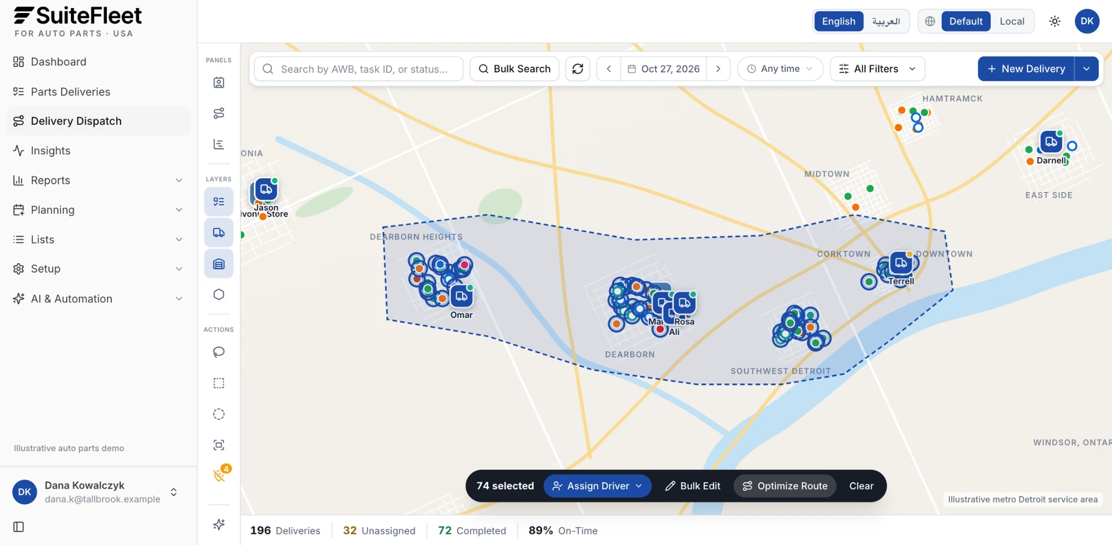This screenshot has width=1112, height=545.
Task: Focus the AWB search field
Action: click(359, 69)
